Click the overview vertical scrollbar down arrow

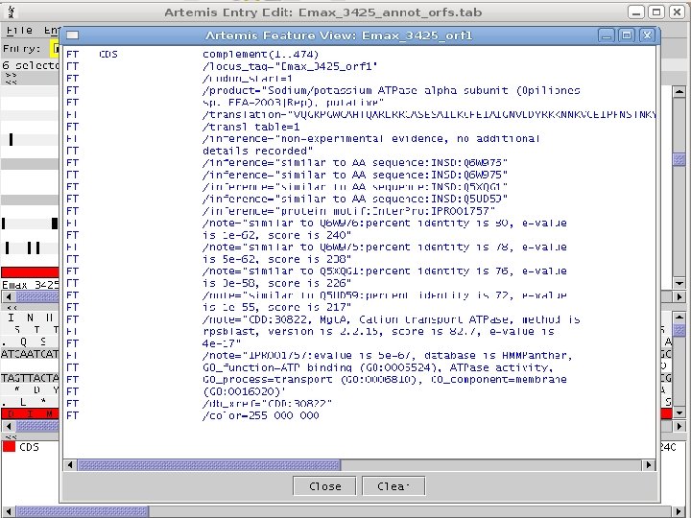(679, 283)
